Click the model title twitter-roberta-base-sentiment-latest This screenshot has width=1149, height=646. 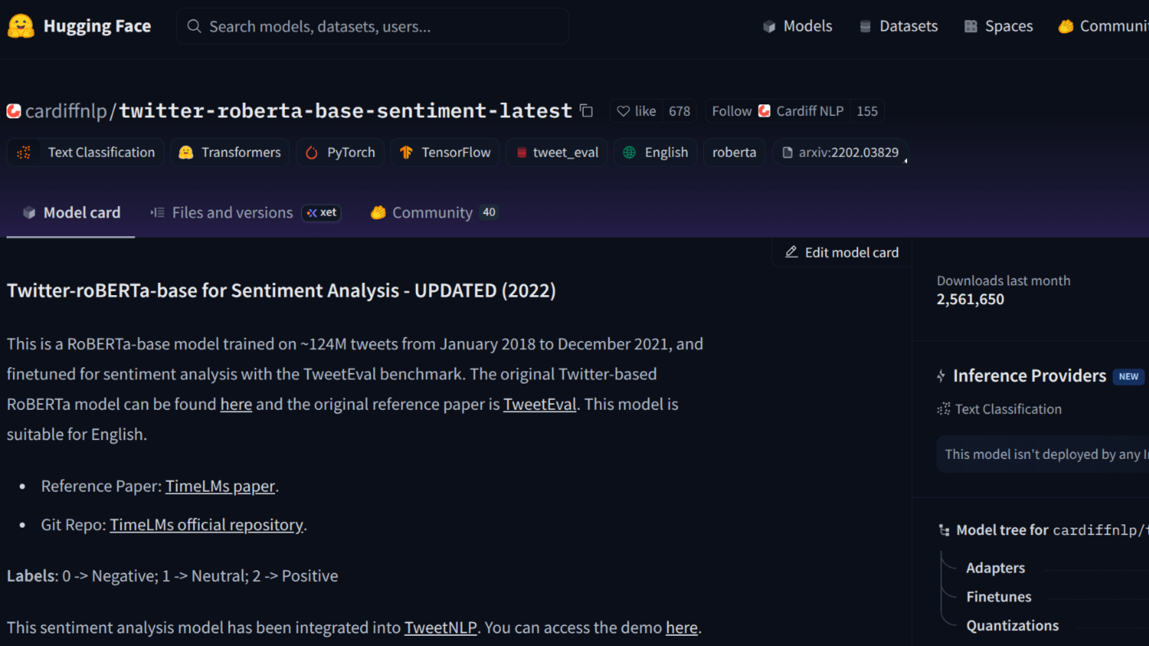pyautogui.click(x=345, y=111)
